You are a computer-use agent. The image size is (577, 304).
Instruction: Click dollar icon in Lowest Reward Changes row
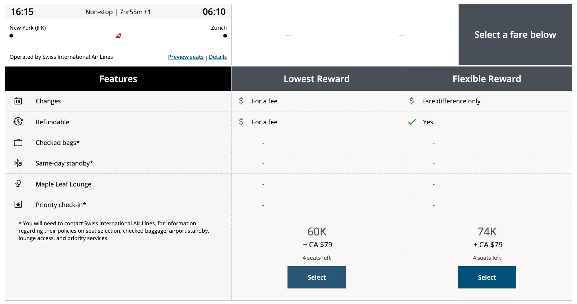tap(241, 101)
